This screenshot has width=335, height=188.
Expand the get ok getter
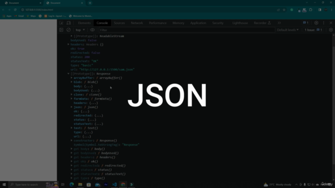pyautogui.click(x=72, y=161)
